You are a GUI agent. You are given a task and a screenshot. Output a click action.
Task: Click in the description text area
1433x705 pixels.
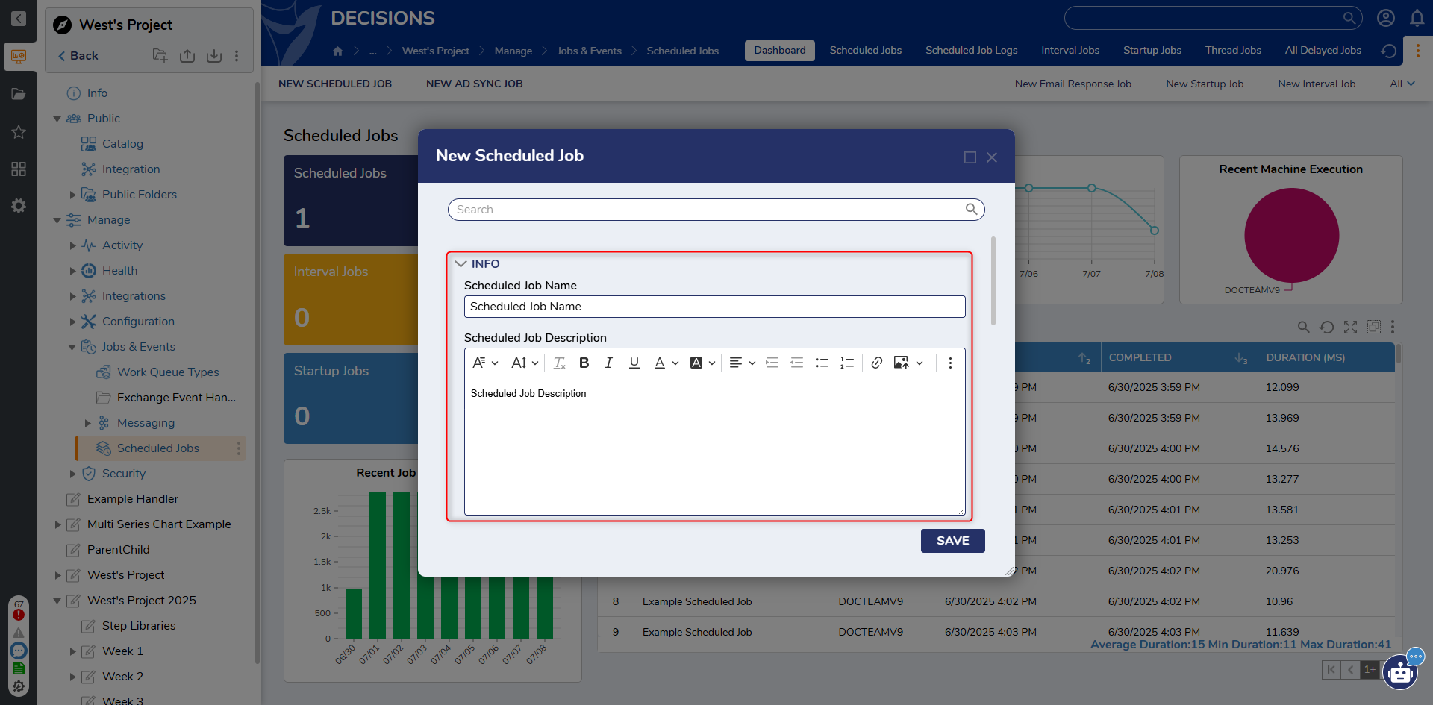pyautogui.click(x=715, y=446)
